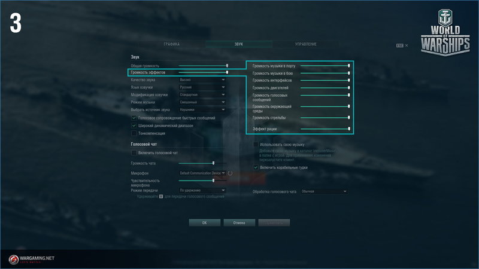Refresh the Микрофон device list icon
This screenshot has width=479, height=269.
pyautogui.click(x=230, y=173)
